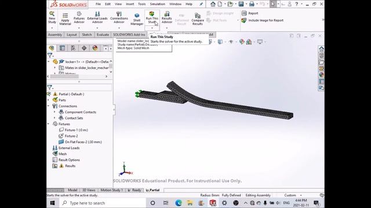
Task: Click the Report icon in the ribbon
Action: pos(244,13)
